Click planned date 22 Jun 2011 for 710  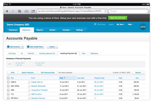click(x=99, y=94)
